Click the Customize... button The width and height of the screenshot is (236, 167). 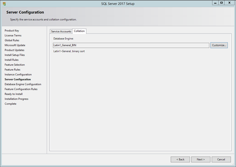(219, 45)
